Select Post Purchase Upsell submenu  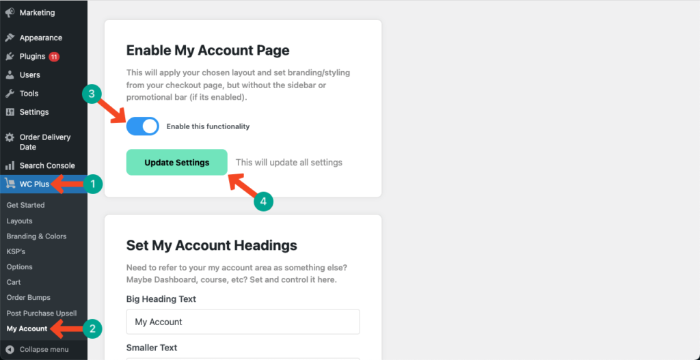point(42,313)
